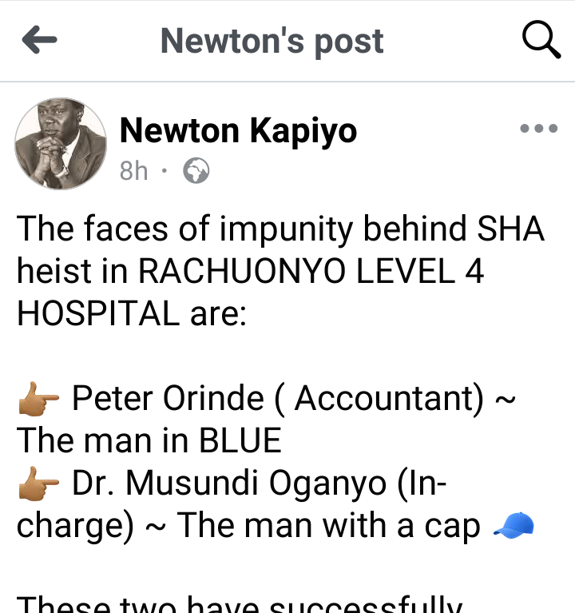
Task: Open search with the magnifying glass
Action: [x=541, y=41]
